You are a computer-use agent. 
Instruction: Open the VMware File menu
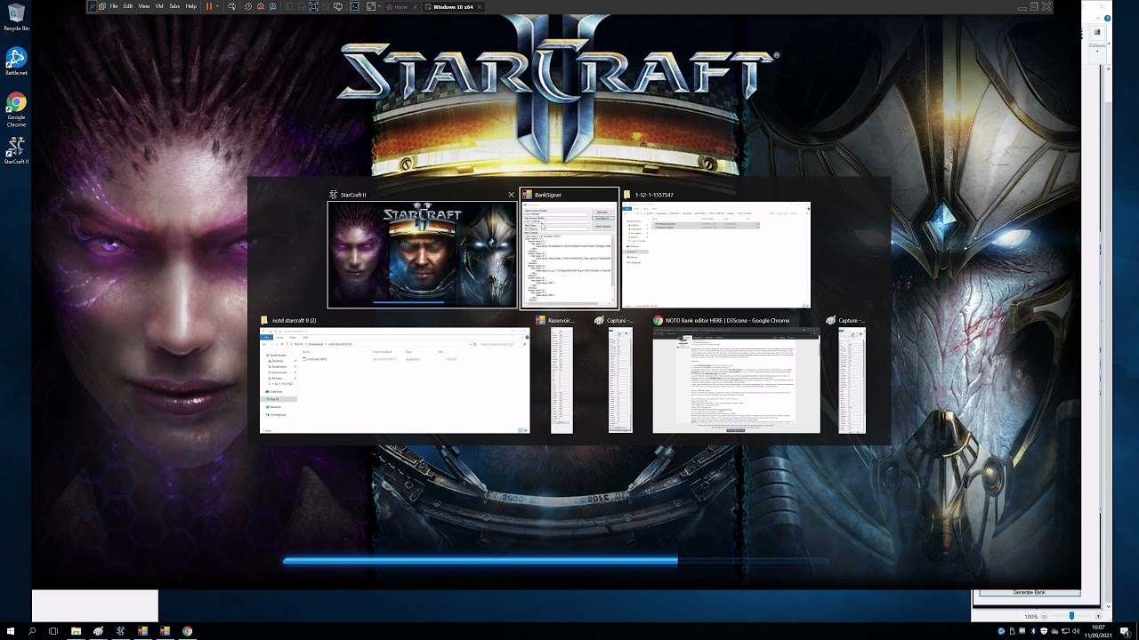(x=114, y=6)
